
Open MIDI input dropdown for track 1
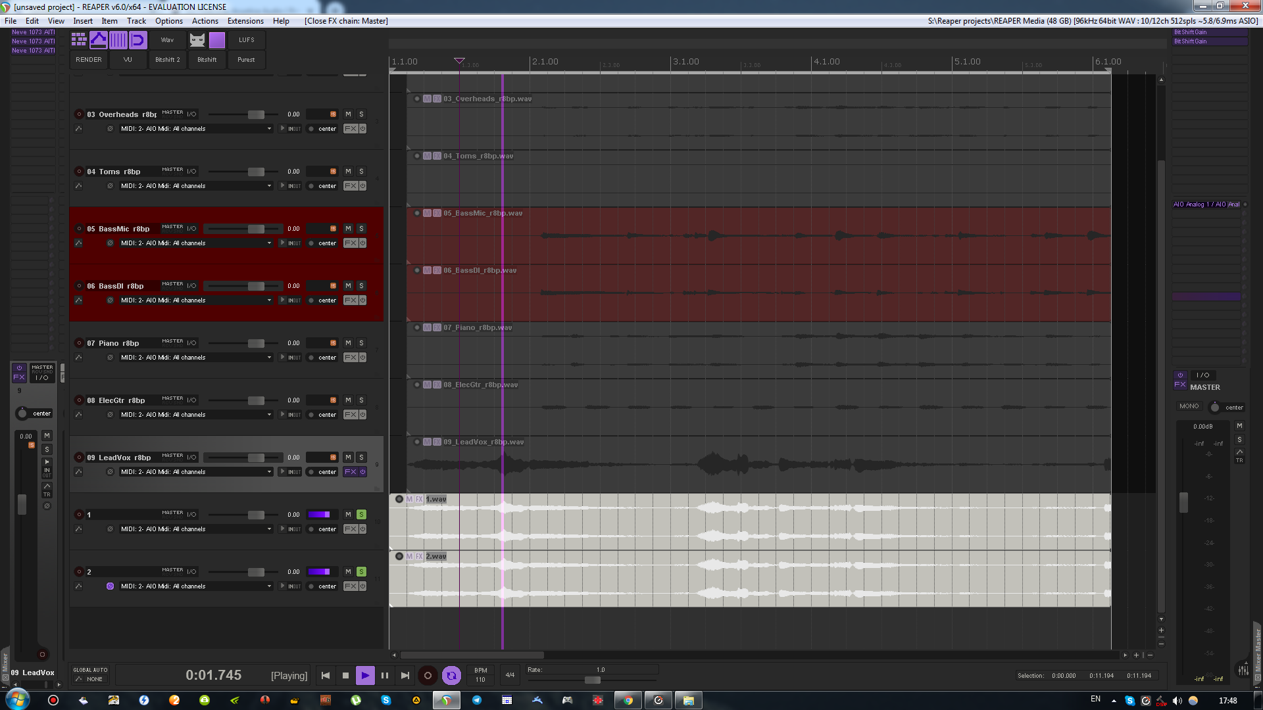196,529
